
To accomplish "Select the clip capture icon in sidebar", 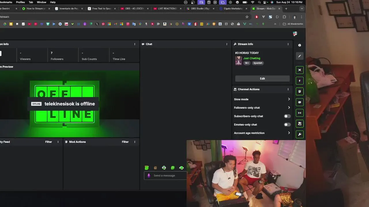I will (x=300, y=70).
